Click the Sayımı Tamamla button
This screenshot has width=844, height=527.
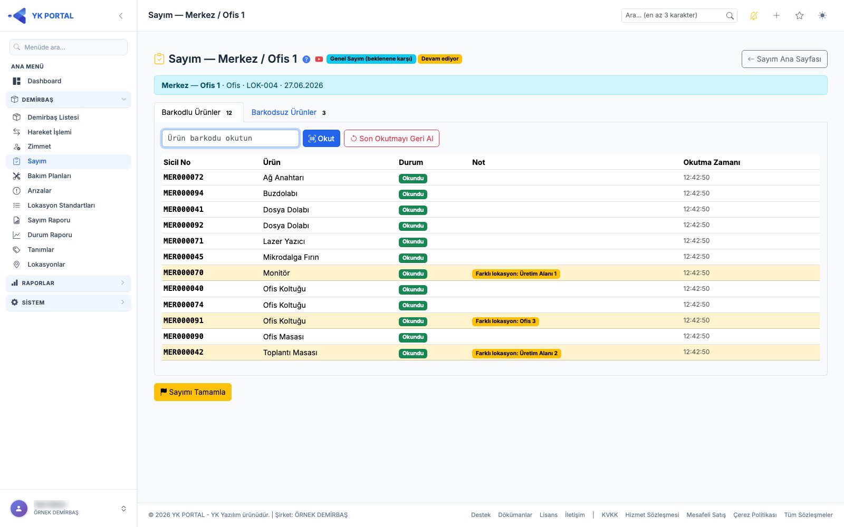(193, 392)
